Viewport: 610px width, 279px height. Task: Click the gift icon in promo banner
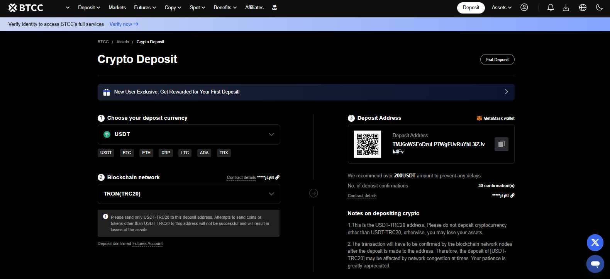107,92
